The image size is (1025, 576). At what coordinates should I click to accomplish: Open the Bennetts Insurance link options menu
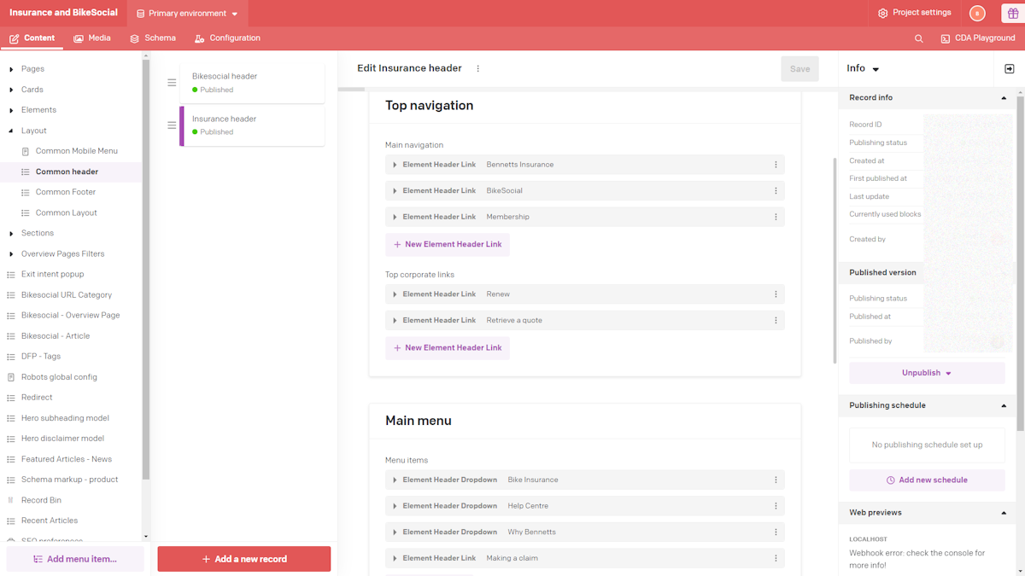click(776, 165)
